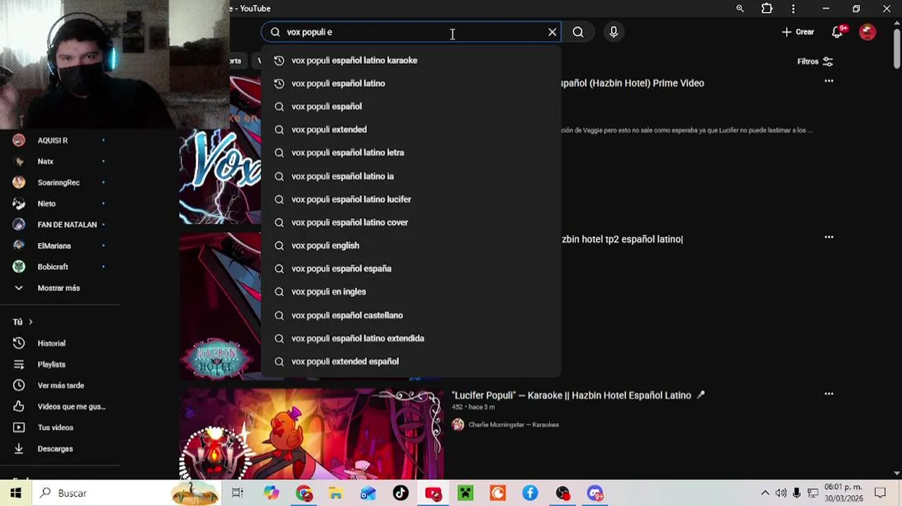Viewport: 902px width, 506px height.
Task: Pick suggestion 'vox populi español latino extendida'
Action: pos(412,339)
